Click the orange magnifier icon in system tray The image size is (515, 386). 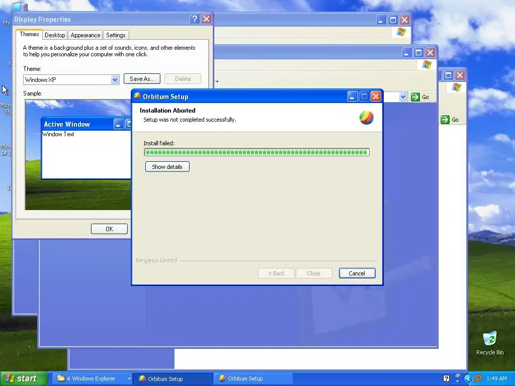pyautogui.click(x=478, y=378)
